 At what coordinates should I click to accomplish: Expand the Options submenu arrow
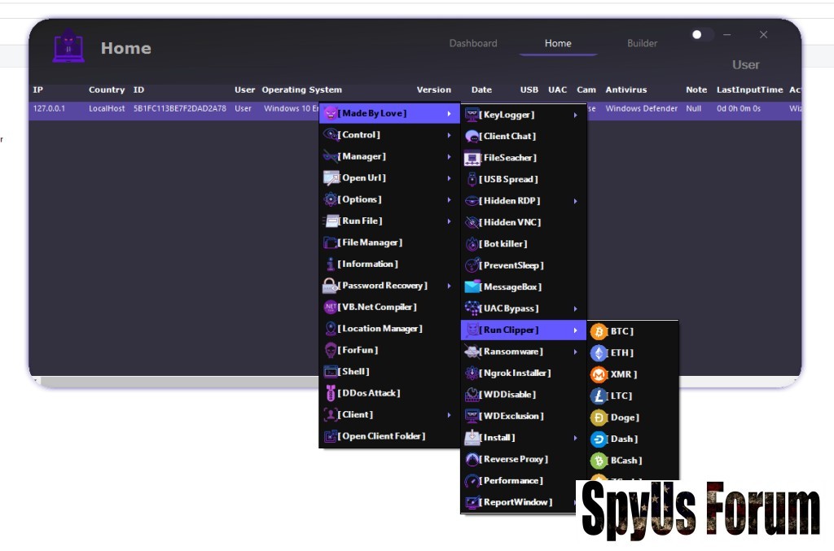449,199
